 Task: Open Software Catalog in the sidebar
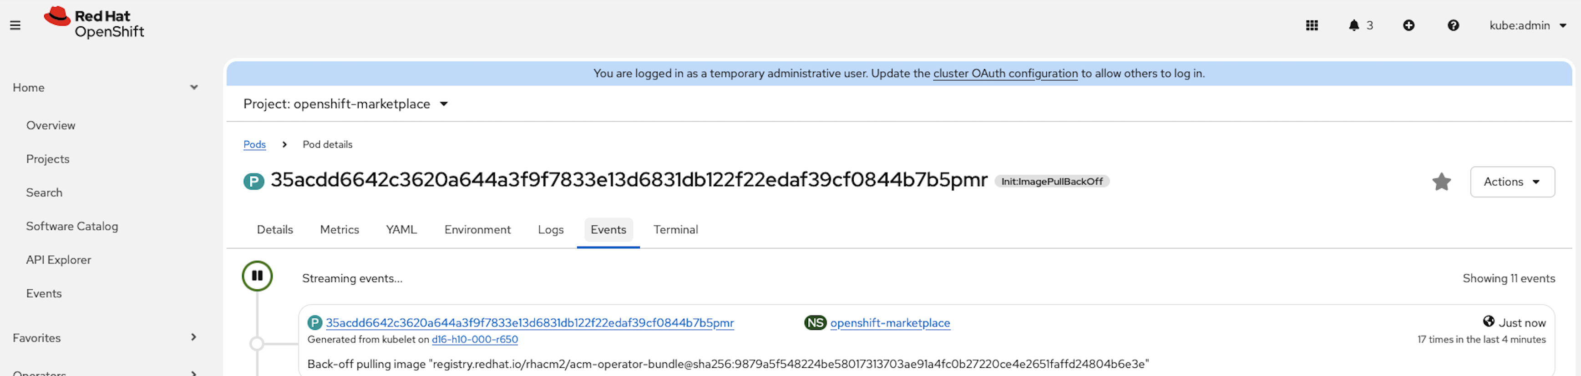(72, 226)
